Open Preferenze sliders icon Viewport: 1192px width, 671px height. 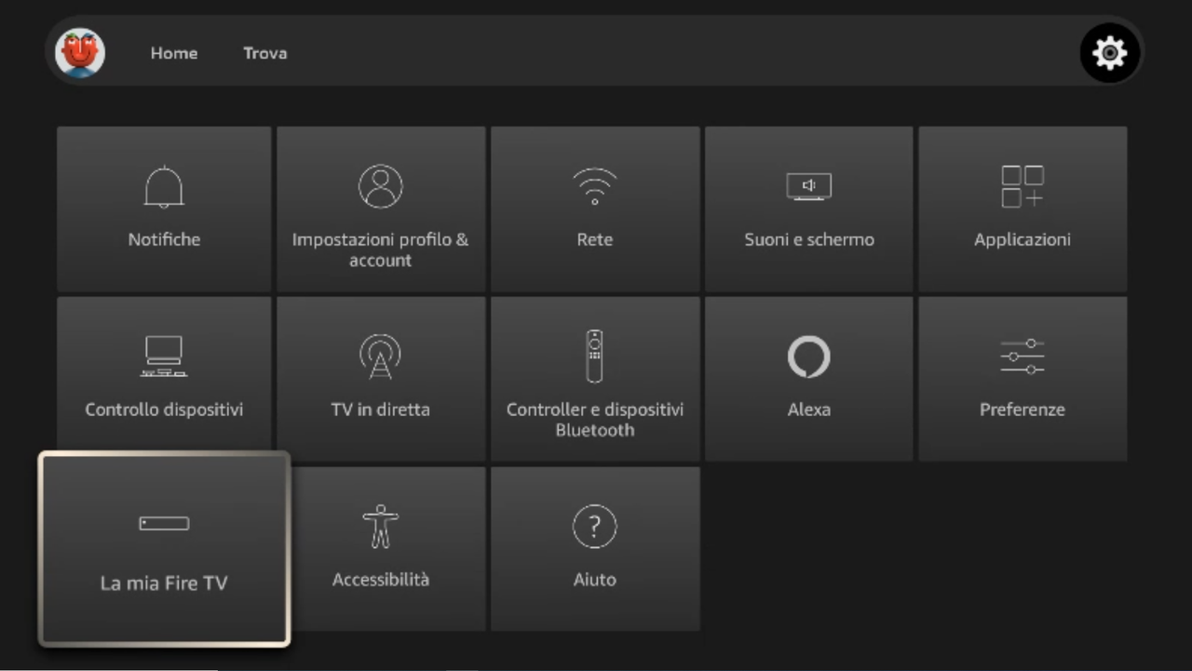point(1023,356)
